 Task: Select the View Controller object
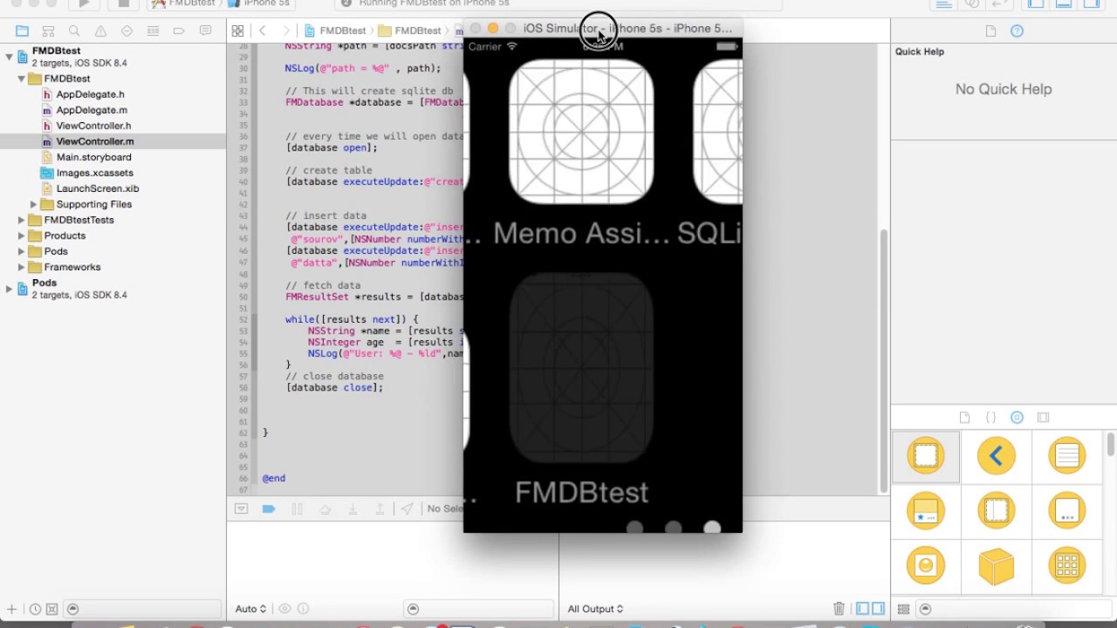click(926, 455)
